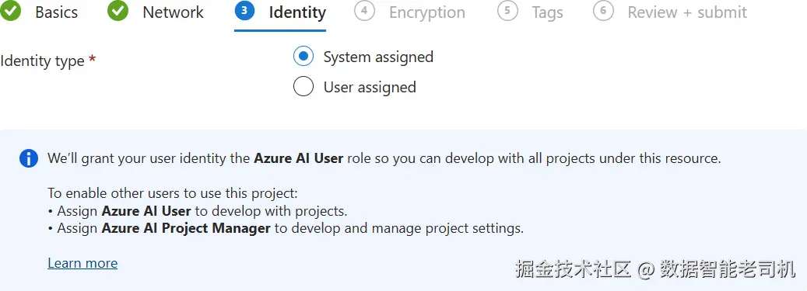This screenshot has width=807, height=291.
Task: Open the Learn more link
Action: coord(82,263)
